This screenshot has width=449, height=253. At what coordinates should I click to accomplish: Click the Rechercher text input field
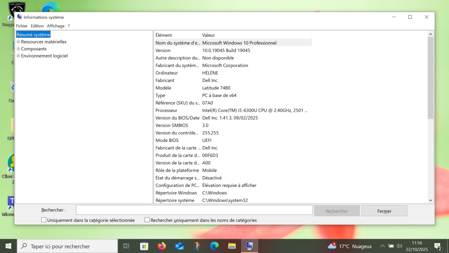[x=194, y=210]
